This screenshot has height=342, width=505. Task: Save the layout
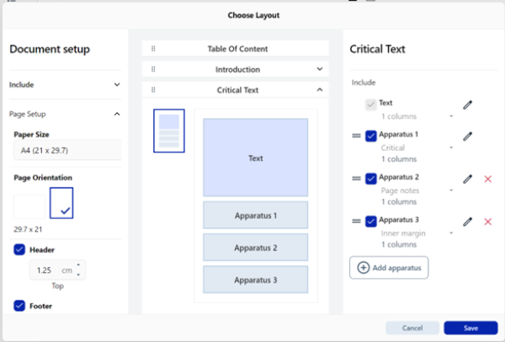(470, 328)
